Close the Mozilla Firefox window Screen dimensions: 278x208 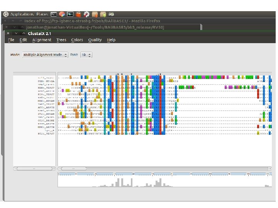tap(5, 21)
